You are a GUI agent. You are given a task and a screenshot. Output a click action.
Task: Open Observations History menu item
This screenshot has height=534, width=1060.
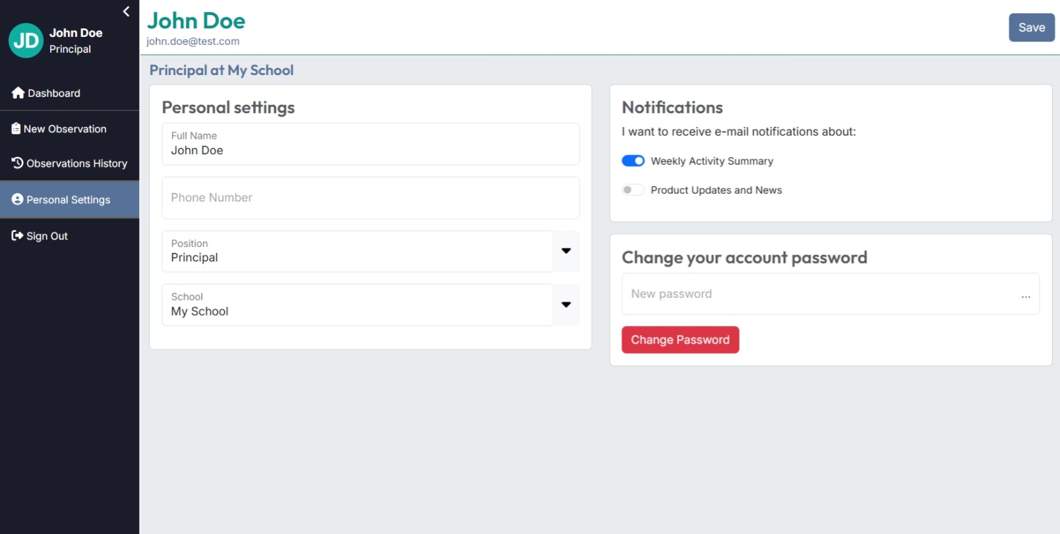tap(70, 163)
